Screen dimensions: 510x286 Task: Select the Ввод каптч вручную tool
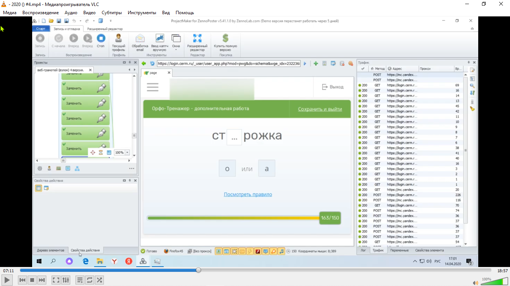(x=160, y=38)
